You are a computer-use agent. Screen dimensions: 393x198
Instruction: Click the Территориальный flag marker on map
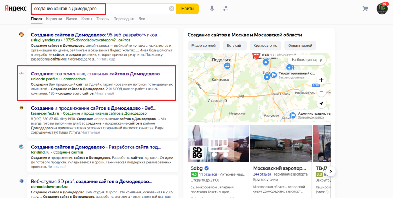pos(274,75)
